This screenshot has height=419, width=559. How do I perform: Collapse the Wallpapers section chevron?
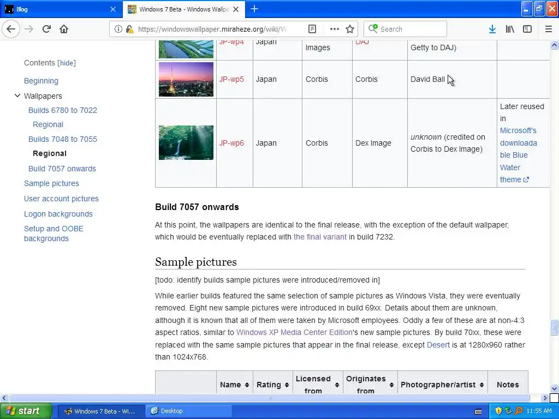17,96
